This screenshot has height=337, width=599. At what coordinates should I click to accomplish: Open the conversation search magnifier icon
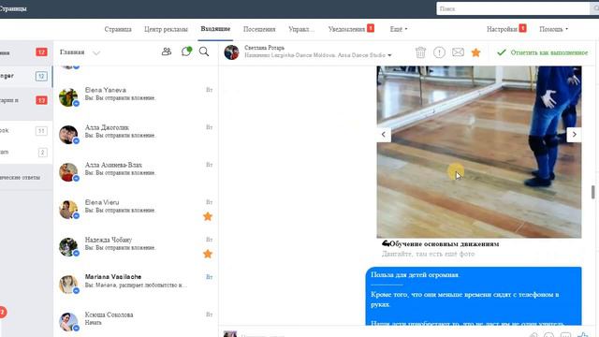coord(204,51)
